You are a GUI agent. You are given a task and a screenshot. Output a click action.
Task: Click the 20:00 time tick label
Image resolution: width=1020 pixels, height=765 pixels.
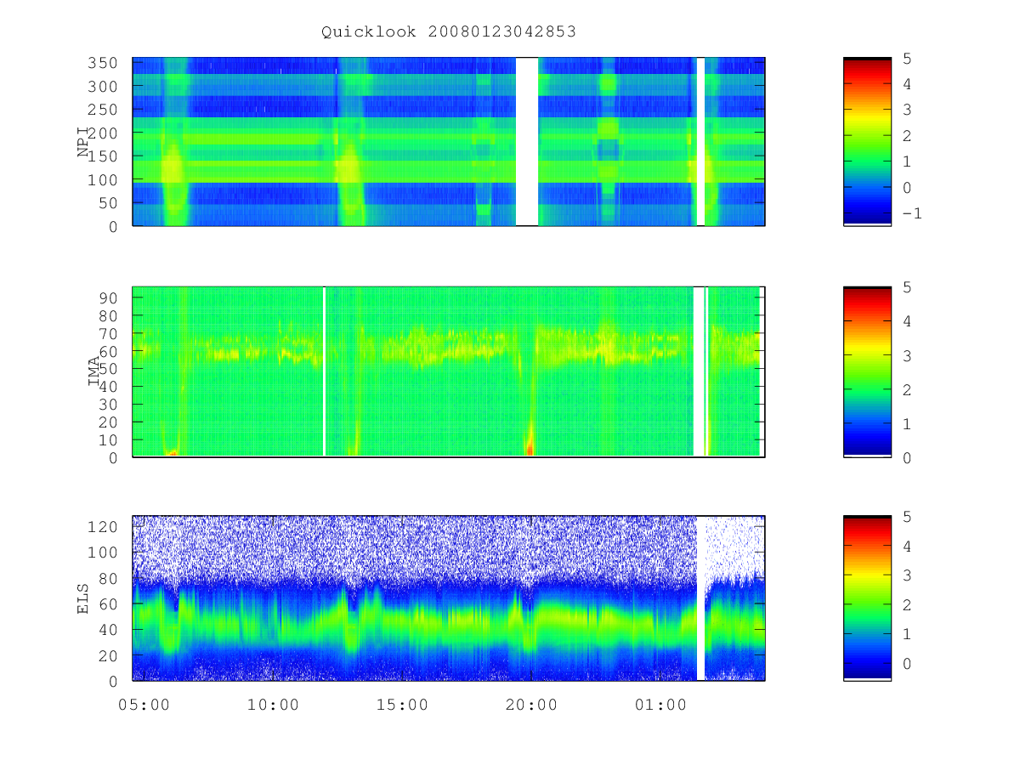[x=531, y=705]
